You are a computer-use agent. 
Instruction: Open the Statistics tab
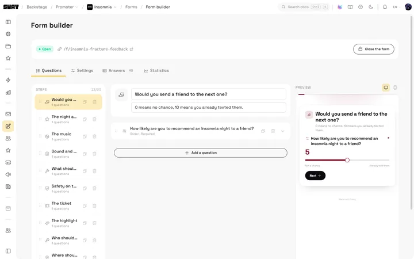pyautogui.click(x=156, y=71)
